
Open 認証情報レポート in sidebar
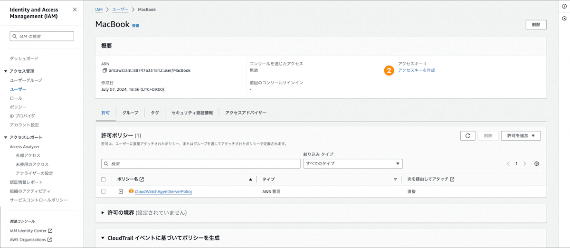(x=26, y=182)
